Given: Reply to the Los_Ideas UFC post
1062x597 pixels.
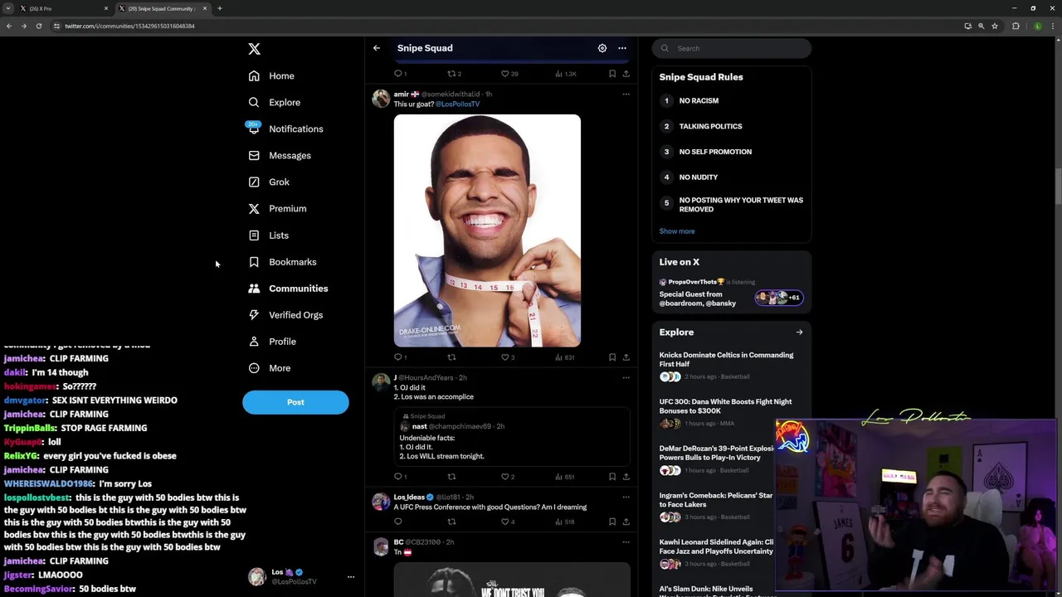Looking at the screenshot, I should (x=398, y=522).
